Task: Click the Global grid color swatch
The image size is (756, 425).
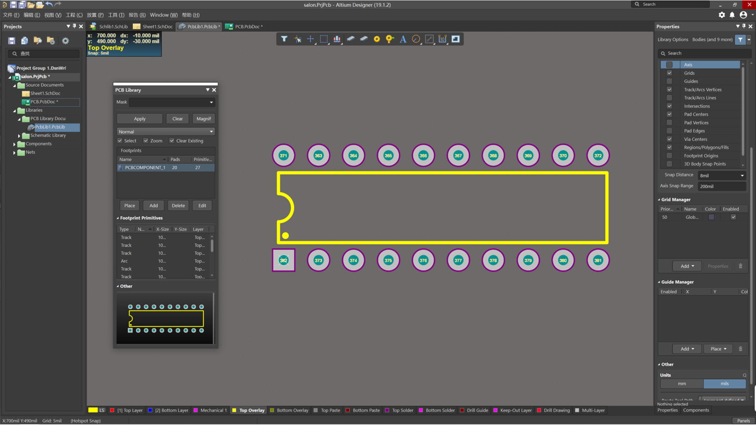Action: point(711,217)
